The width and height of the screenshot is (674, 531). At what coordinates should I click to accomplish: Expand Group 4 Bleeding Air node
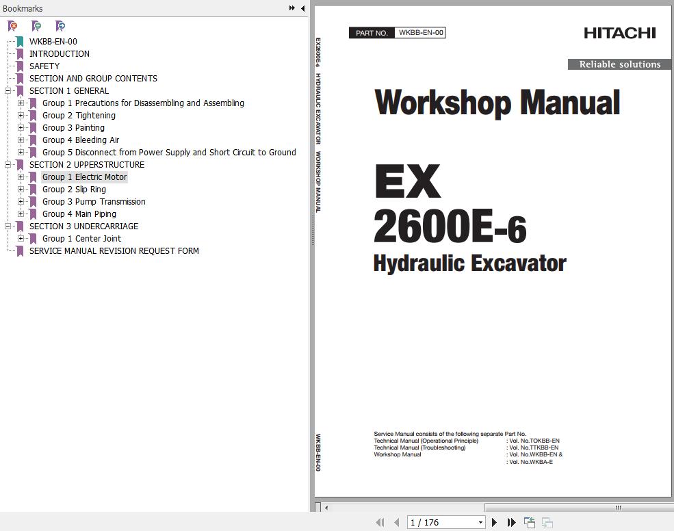pos(21,140)
